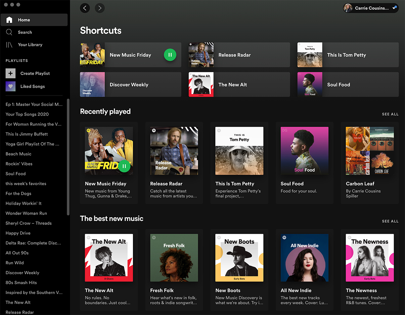Open 'Ep 1: Master Your Social M...' playlist
Viewport: 405px width, 315px height.
coord(34,104)
